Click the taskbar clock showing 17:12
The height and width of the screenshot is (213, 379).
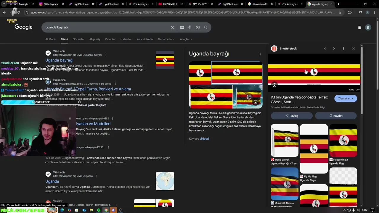(x=364, y=210)
